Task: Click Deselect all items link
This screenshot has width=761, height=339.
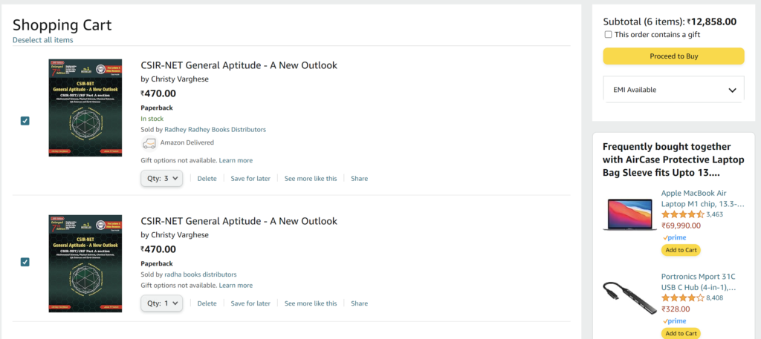Action: (42, 40)
